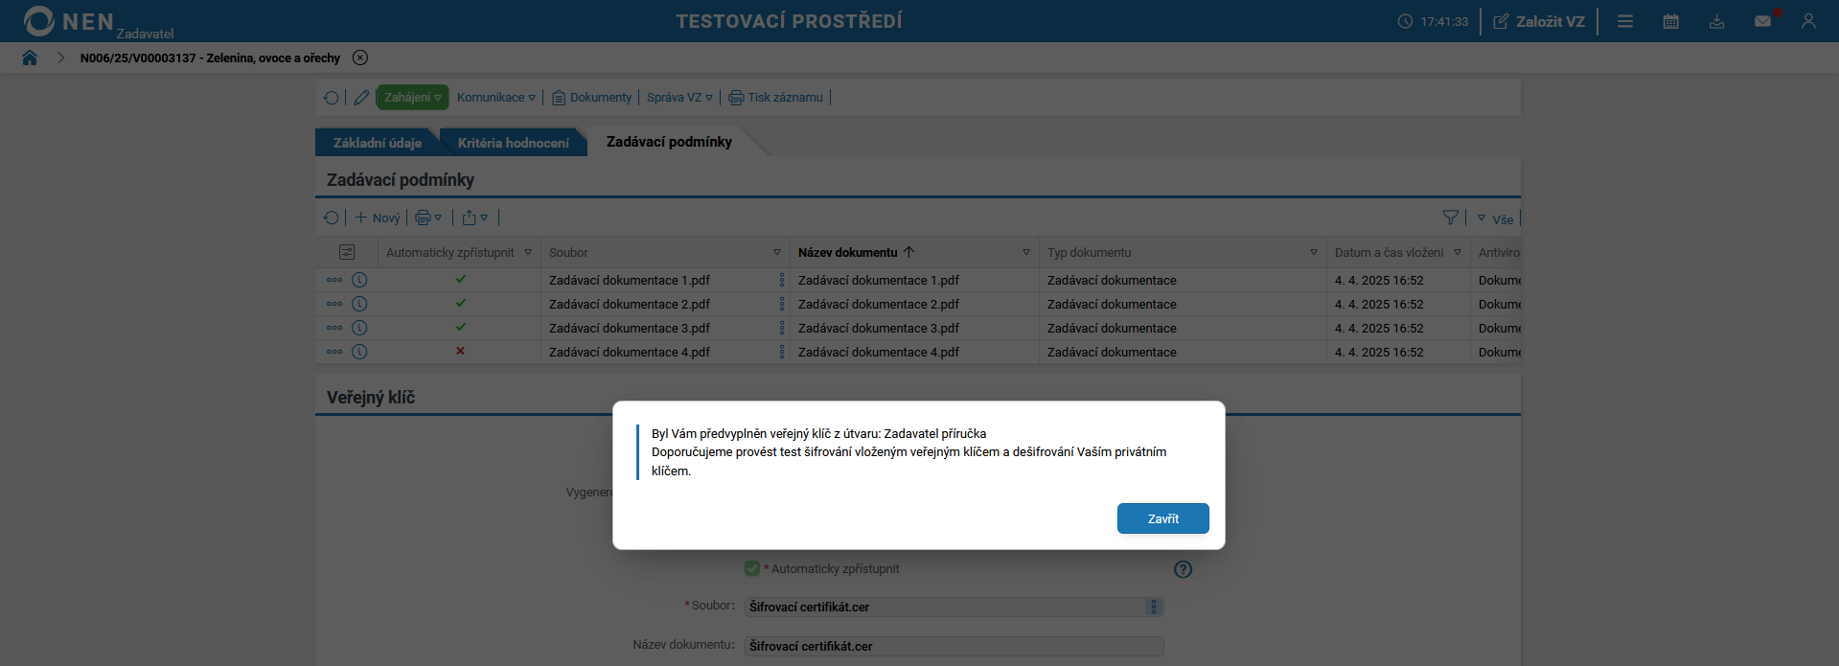The height and width of the screenshot is (666, 1839).
Task: Click file options dots for Zadávací dokumentace 3.pdf
Action: click(x=782, y=328)
